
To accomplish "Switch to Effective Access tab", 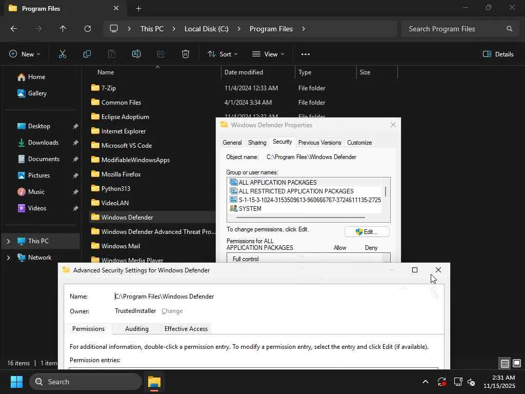I will [186, 329].
